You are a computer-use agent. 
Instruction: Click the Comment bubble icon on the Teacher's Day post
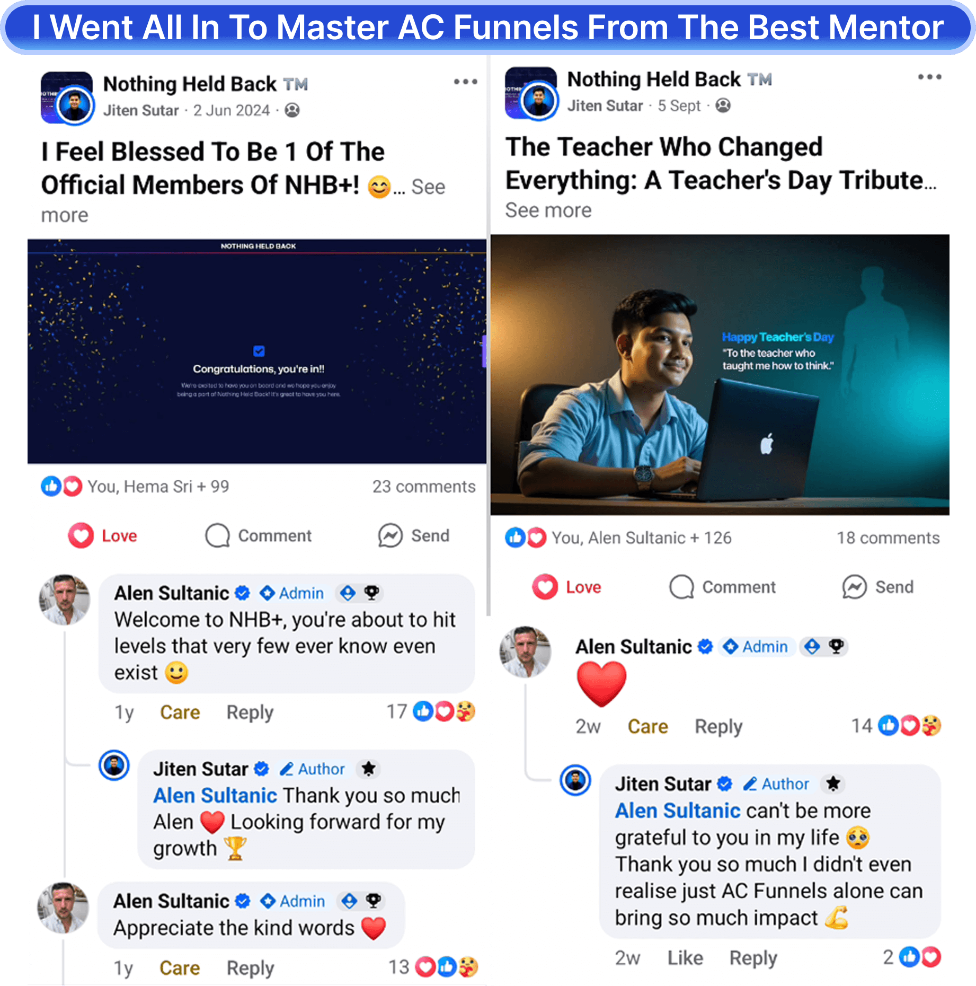(681, 587)
